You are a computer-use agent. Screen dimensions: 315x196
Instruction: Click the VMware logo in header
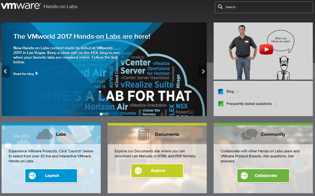21,6
